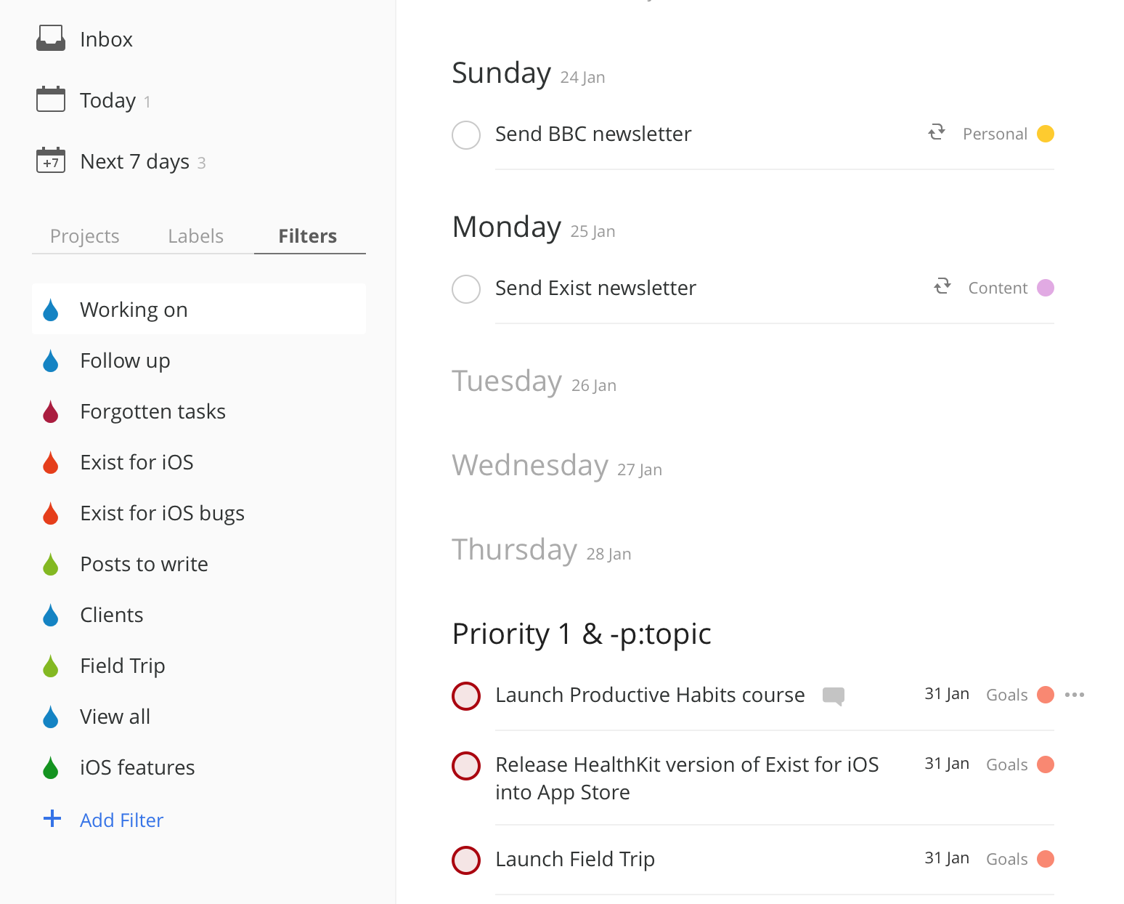Mark Send BBC newsletter as complete
Image resolution: width=1124 pixels, height=904 pixels.
pos(466,135)
